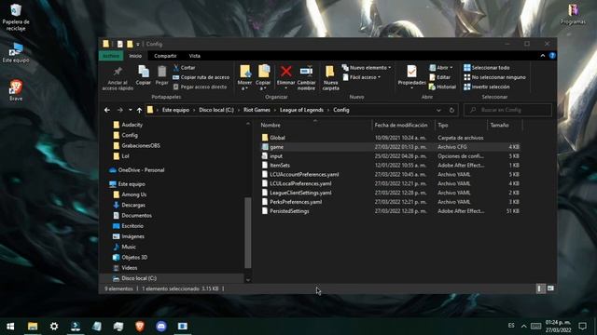Click the navigation pane scrollbar
The image size is (597, 335).
tap(248, 233)
